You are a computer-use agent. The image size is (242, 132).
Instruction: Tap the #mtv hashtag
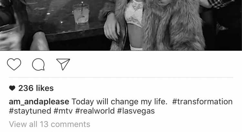(63, 111)
